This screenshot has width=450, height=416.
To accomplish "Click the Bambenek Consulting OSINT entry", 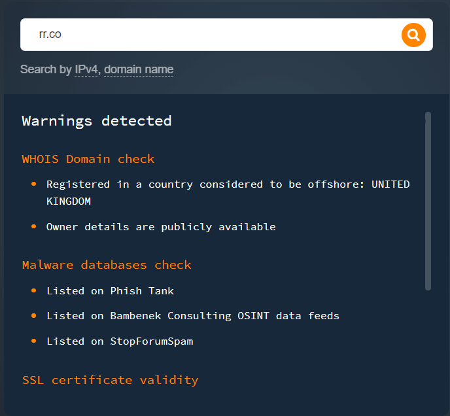I will (x=193, y=316).
